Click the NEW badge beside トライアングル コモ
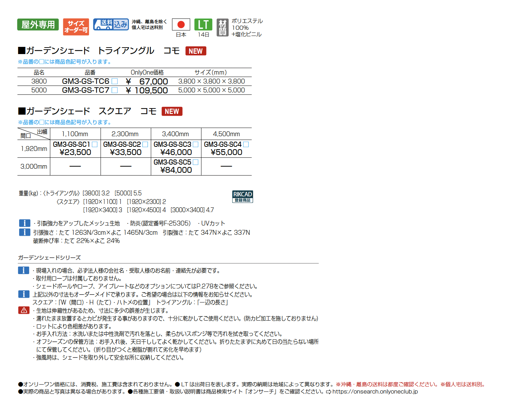Viewport: 513px width, 413px height. (x=196, y=51)
